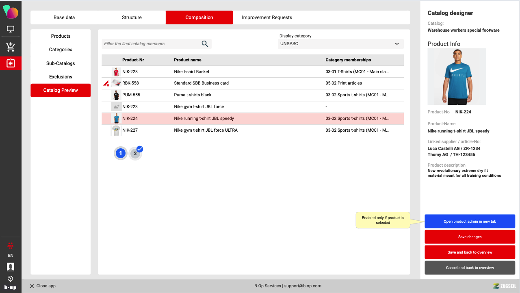Click the red catalog clipboard sidebar icon
The width and height of the screenshot is (520, 293).
point(11,63)
